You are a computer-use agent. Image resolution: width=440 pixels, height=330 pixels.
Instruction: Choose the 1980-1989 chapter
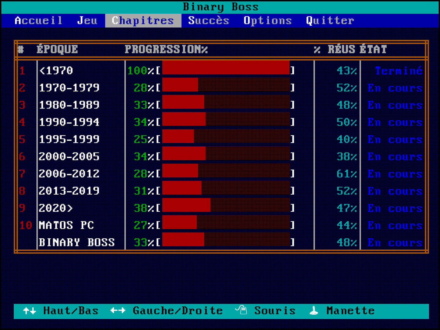[69, 105]
